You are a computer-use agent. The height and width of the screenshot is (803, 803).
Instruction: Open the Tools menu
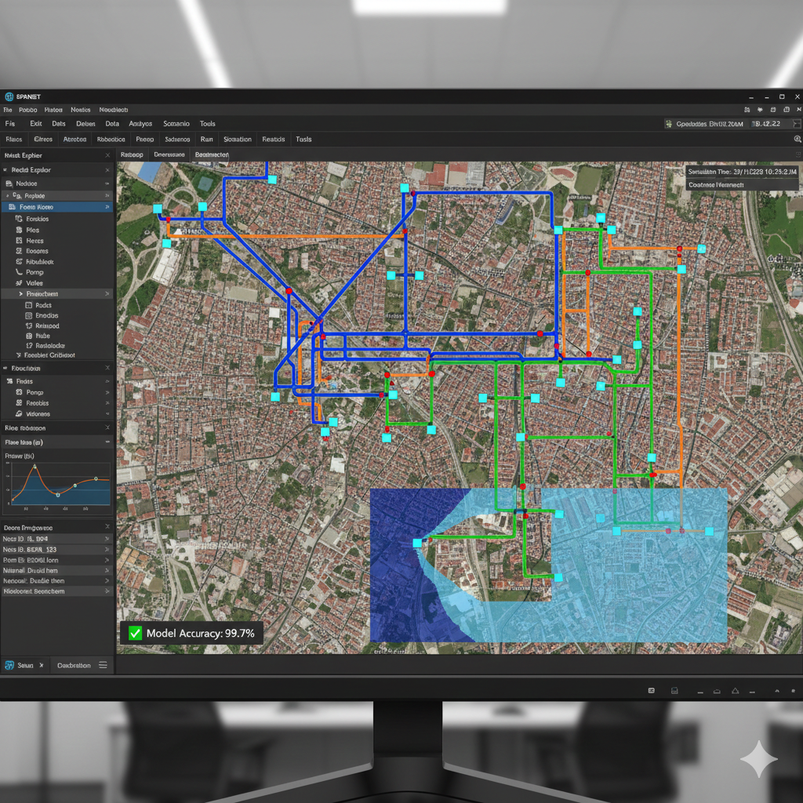coord(207,123)
